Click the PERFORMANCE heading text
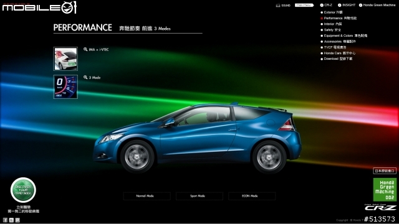This screenshot has width=399, height=224. point(83,27)
